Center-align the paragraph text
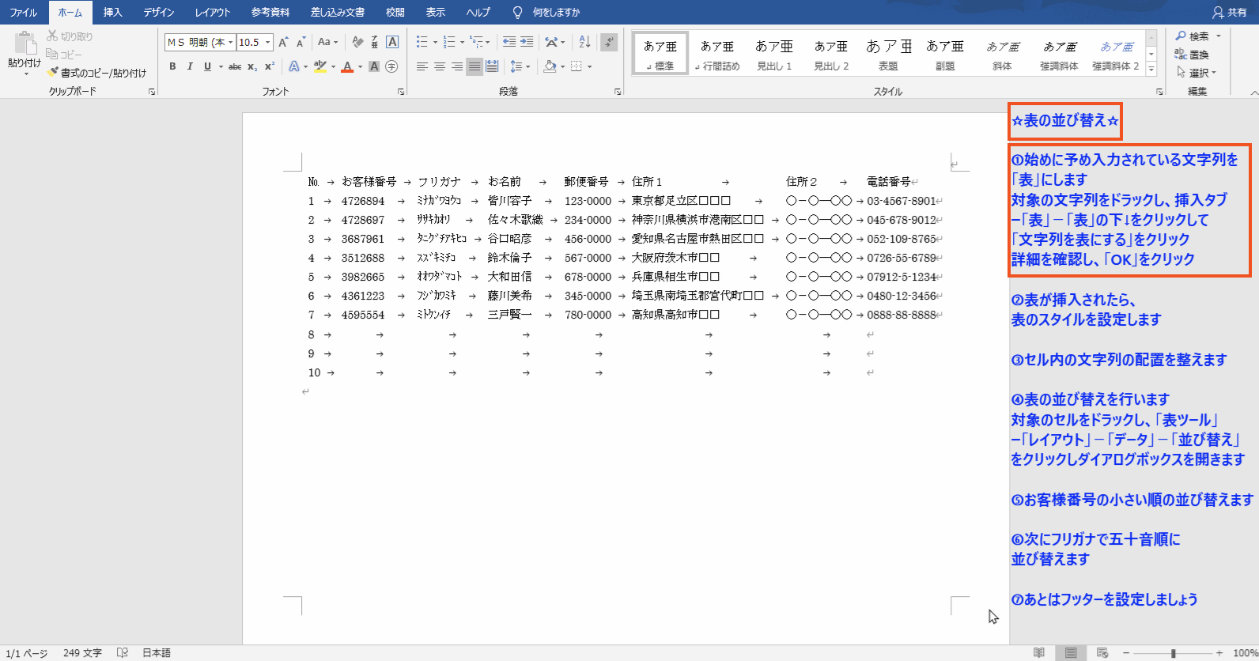1259x661 pixels. pos(440,67)
